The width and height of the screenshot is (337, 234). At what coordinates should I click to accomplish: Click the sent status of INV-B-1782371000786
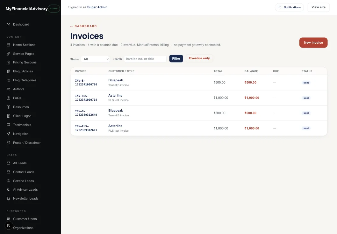(306, 83)
